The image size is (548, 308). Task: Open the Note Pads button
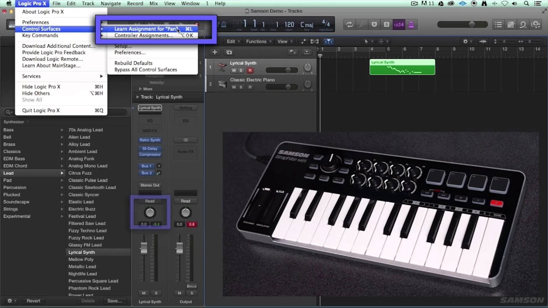coord(511,24)
